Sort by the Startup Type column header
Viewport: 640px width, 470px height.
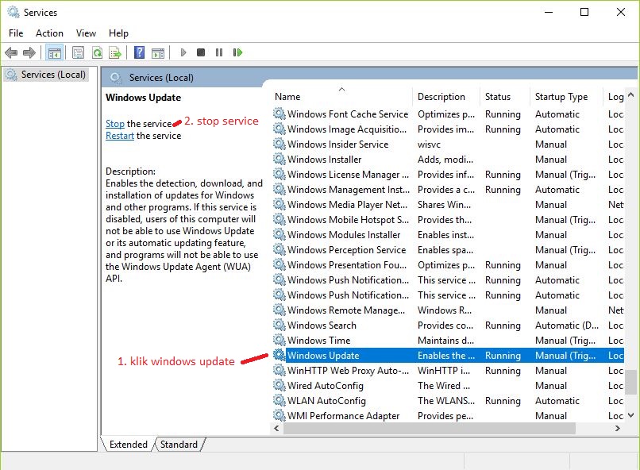(561, 96)
